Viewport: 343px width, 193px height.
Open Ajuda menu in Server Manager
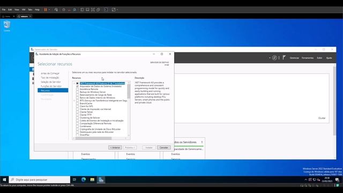pos(329,58)
